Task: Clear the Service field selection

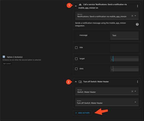Action: [x=132, y=16]
